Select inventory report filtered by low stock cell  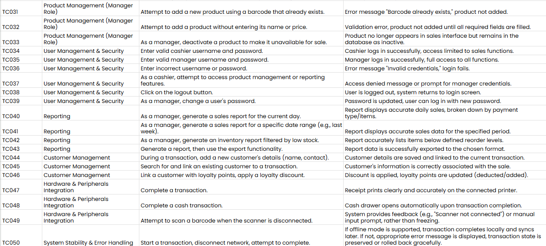pos(241,140)
